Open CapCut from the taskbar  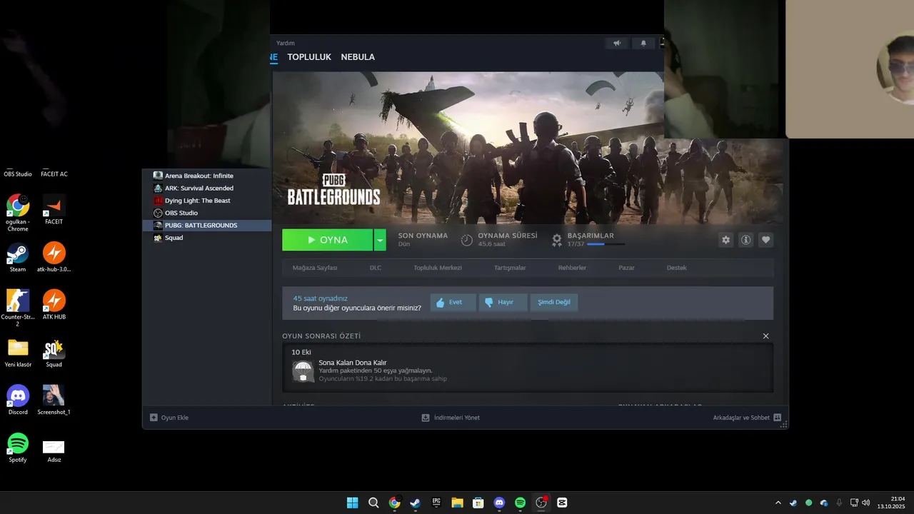click(562, 503)
